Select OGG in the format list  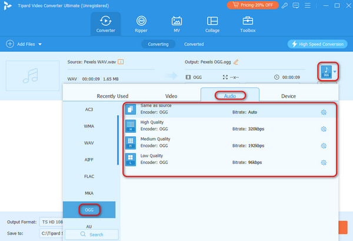coord(89,210)
